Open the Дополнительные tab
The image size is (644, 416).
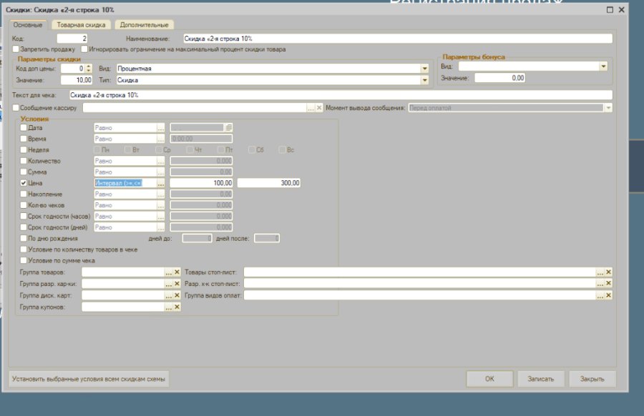click(144, 24)
